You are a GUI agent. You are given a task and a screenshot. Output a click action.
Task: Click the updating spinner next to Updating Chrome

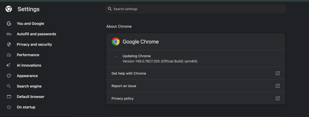[x=115, y=56]
